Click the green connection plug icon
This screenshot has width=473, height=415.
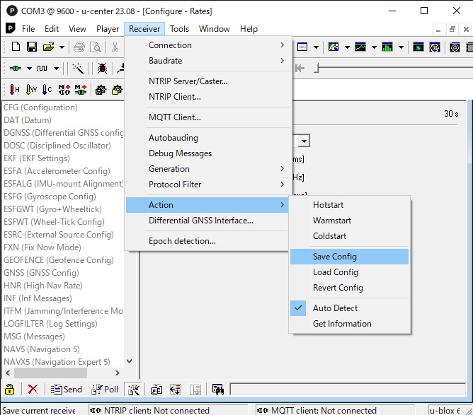tap(16, 69)
